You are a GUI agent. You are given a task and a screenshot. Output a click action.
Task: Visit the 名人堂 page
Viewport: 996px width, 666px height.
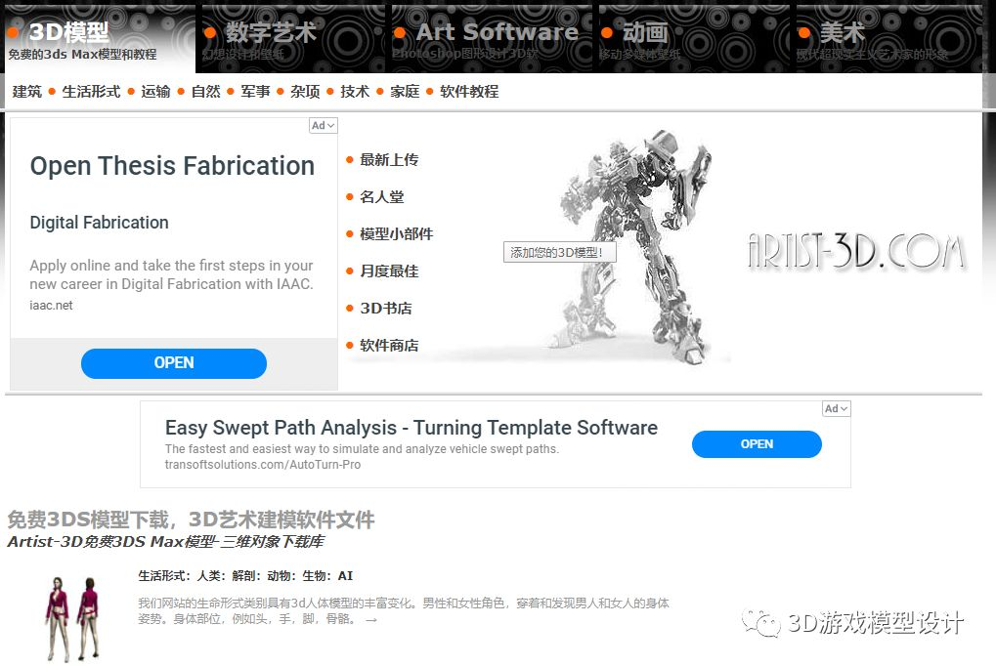(382, 197)
